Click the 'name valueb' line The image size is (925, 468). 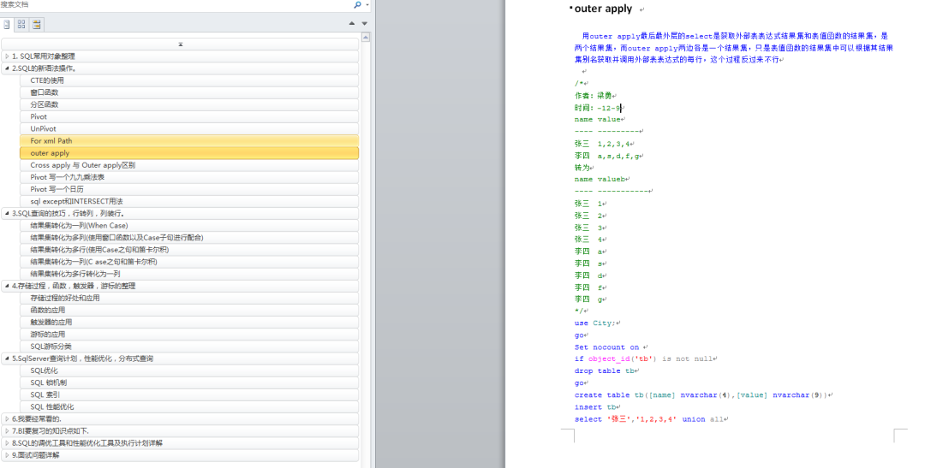[600, 179]
